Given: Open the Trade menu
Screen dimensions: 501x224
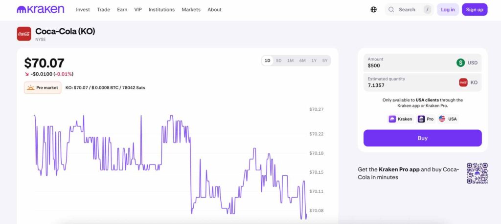Looking at the screenshot, I should 104,10.
